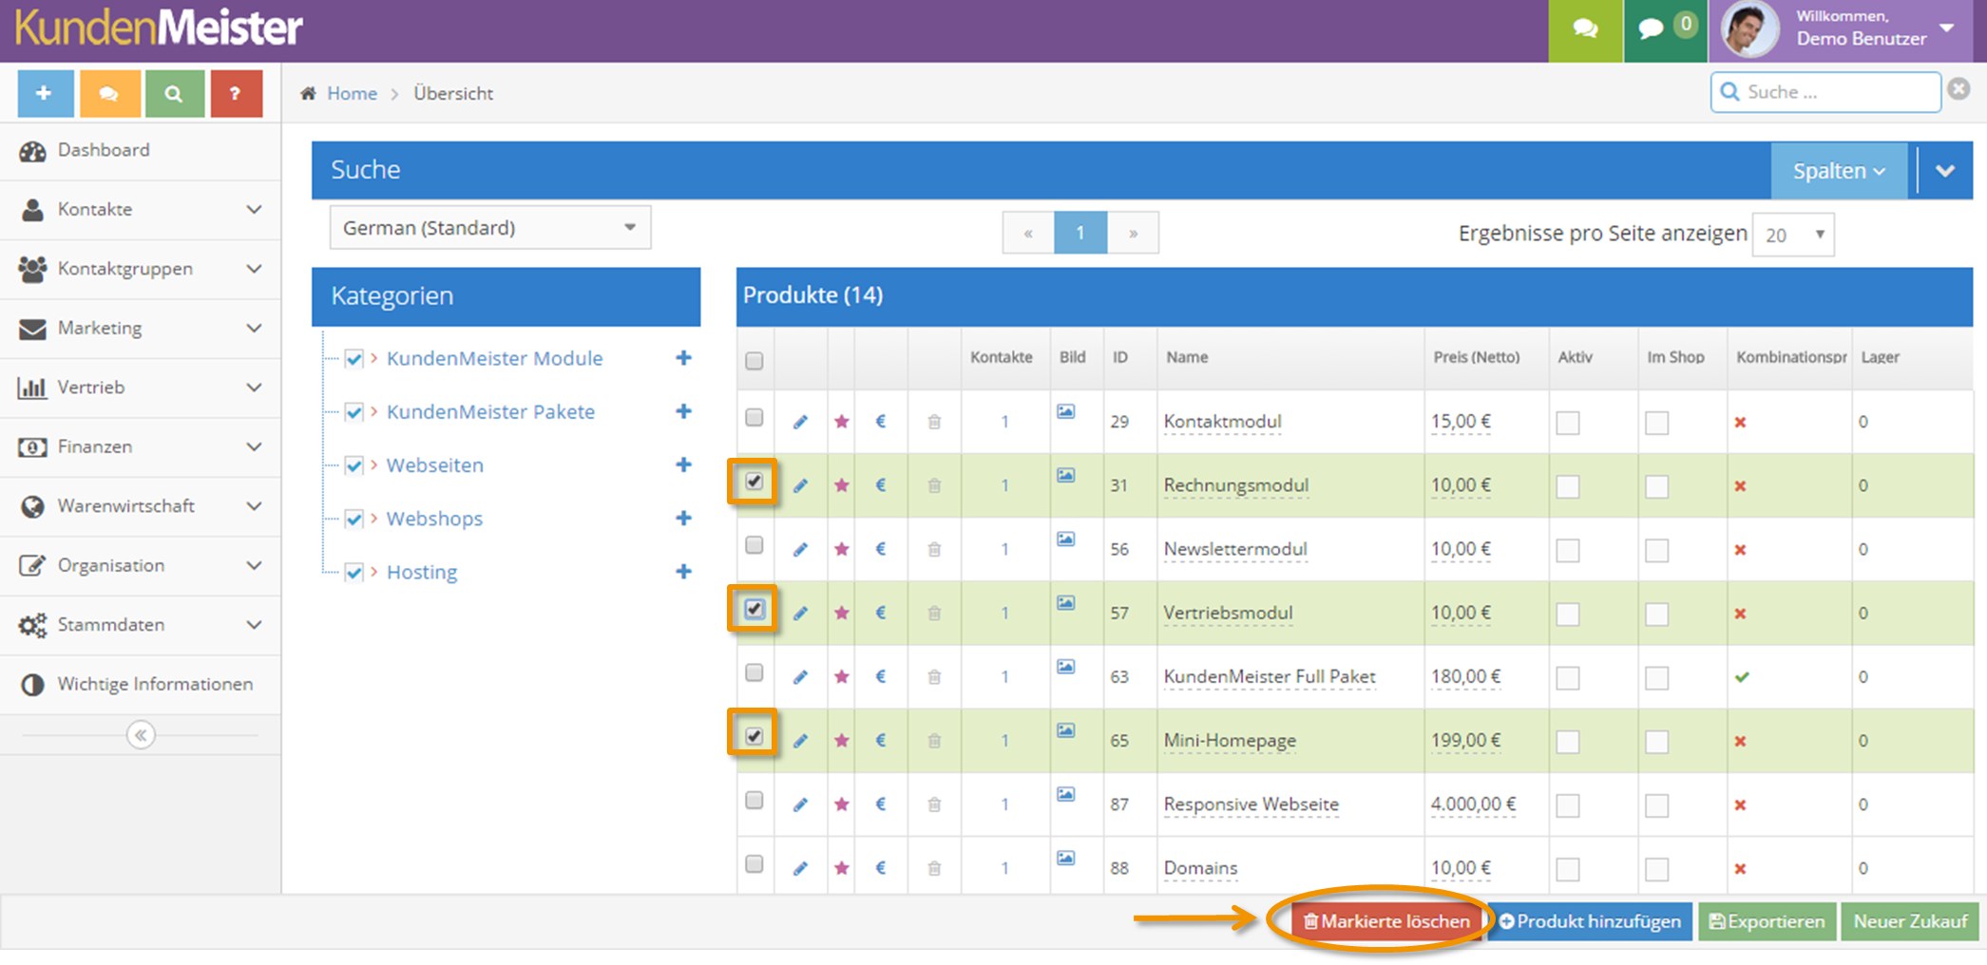Open messages icon with 0 badge
The height and width of the screenshot is (965, 1987).
(x=1665, y=28)
